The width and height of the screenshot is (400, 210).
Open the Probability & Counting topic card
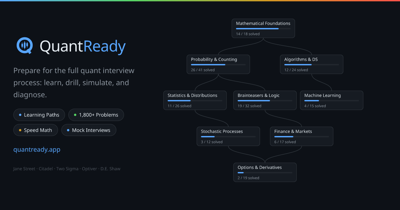[218, 64]
